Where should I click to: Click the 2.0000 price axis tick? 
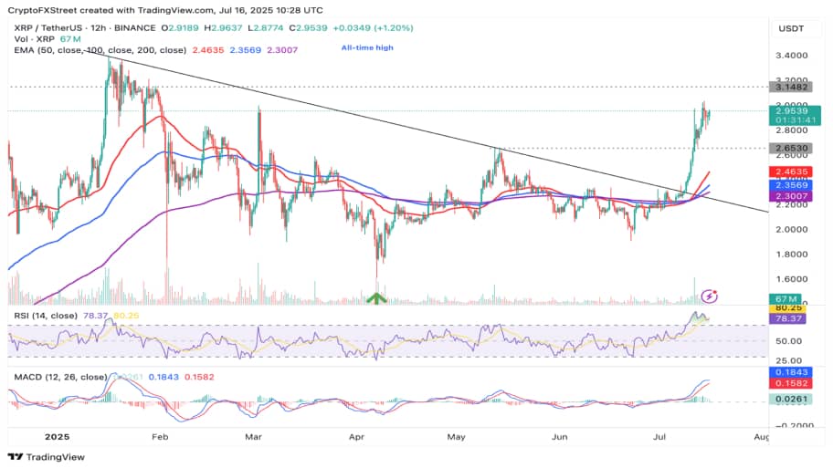click(x=792, y=230)
